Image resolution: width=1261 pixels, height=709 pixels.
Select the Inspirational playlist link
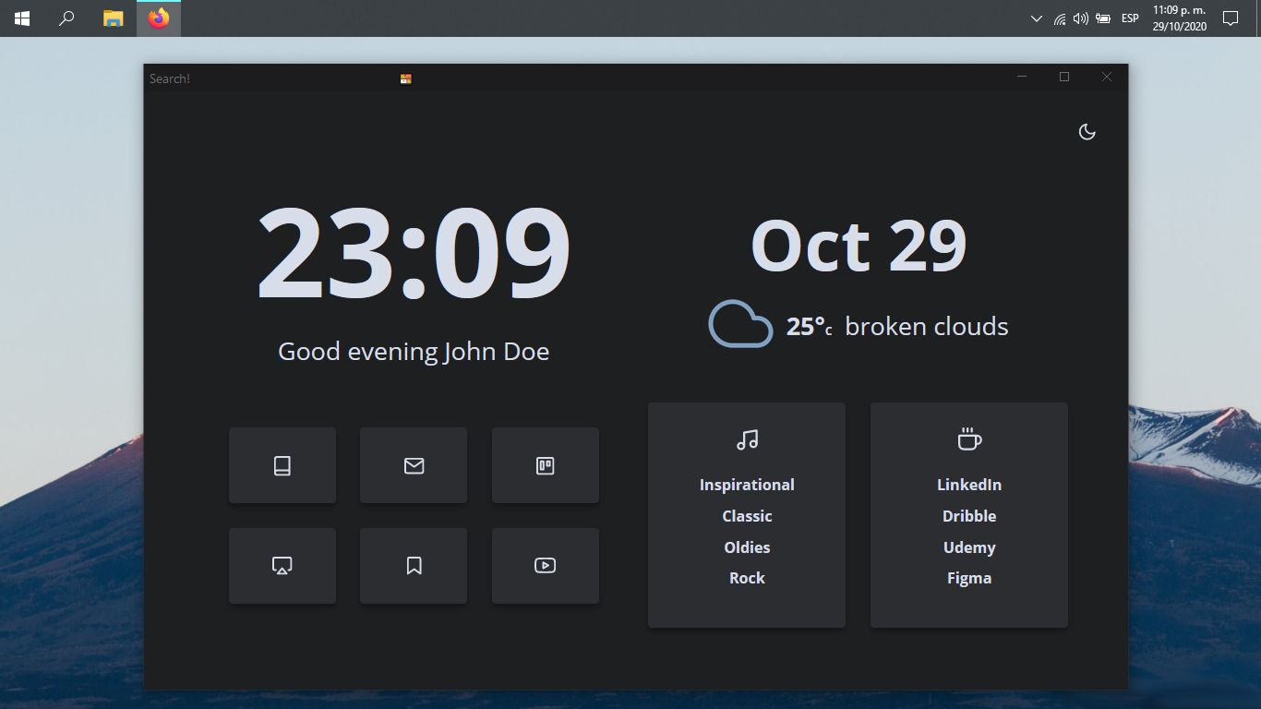747,484
